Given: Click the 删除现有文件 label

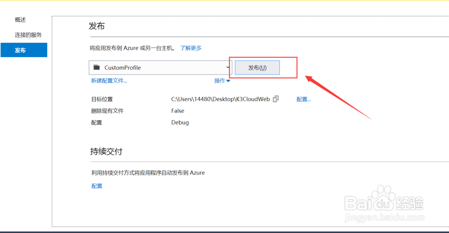Looking at the screenshot, I should 107,111.
